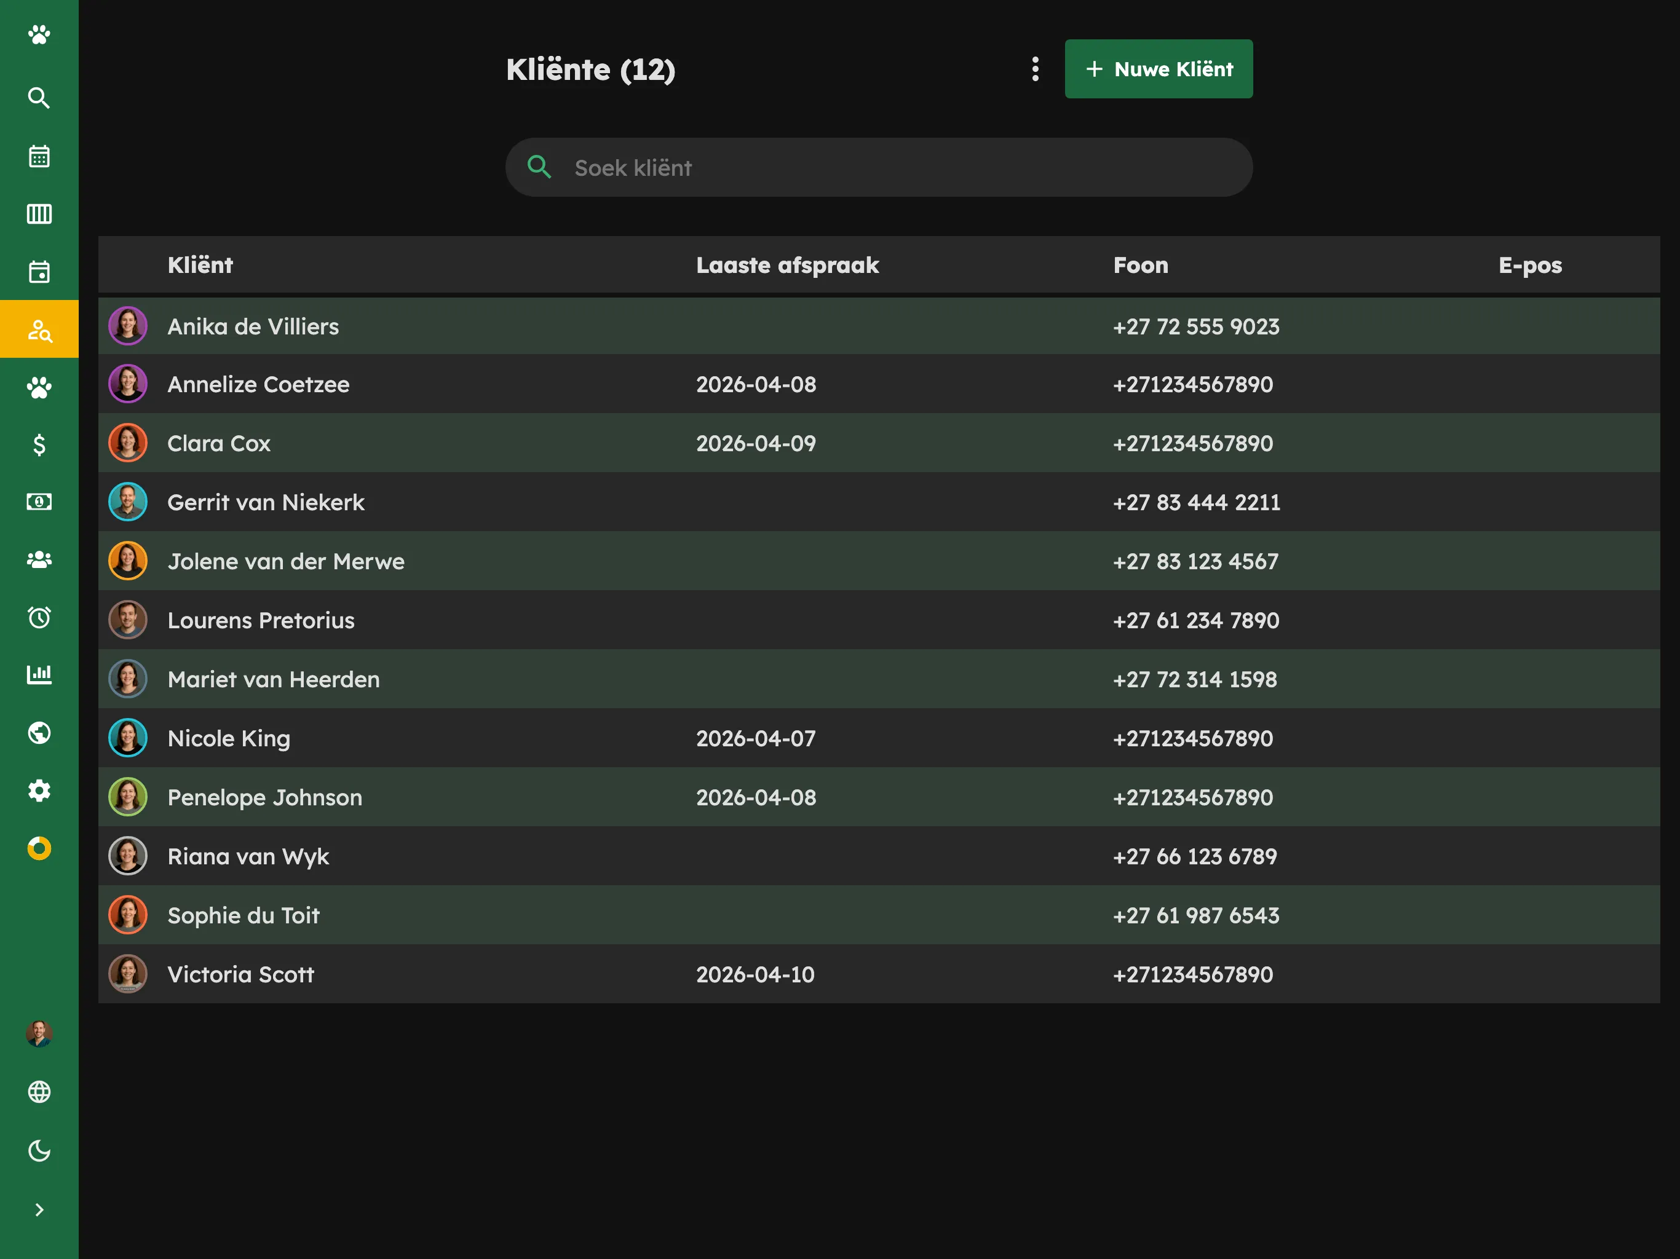This screenshot has width=1680, height=1259.
Task: Click Victoria Scott's date 2026-04-10
Action: click(755, 974)
